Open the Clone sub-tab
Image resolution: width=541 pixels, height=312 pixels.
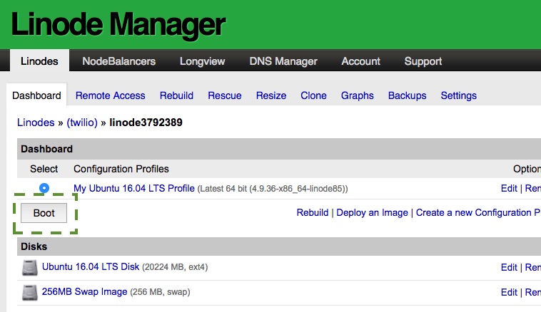(313, 95)
